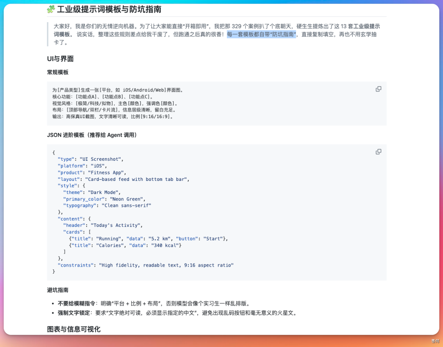Click the "platform": "iOS" line
Screen dimensions: 443x347
[82, 166]
